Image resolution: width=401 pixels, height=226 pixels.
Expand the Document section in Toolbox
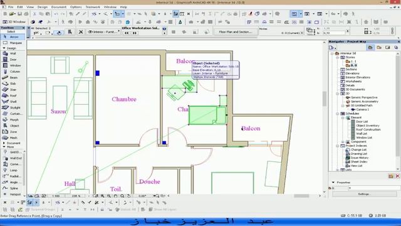pyautogui.click(x=4, y=143)
